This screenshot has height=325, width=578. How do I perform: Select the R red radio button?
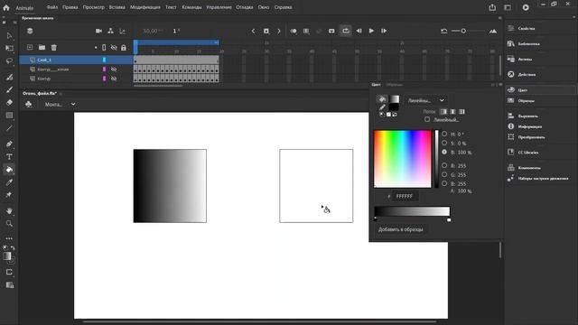pos(444,165)
